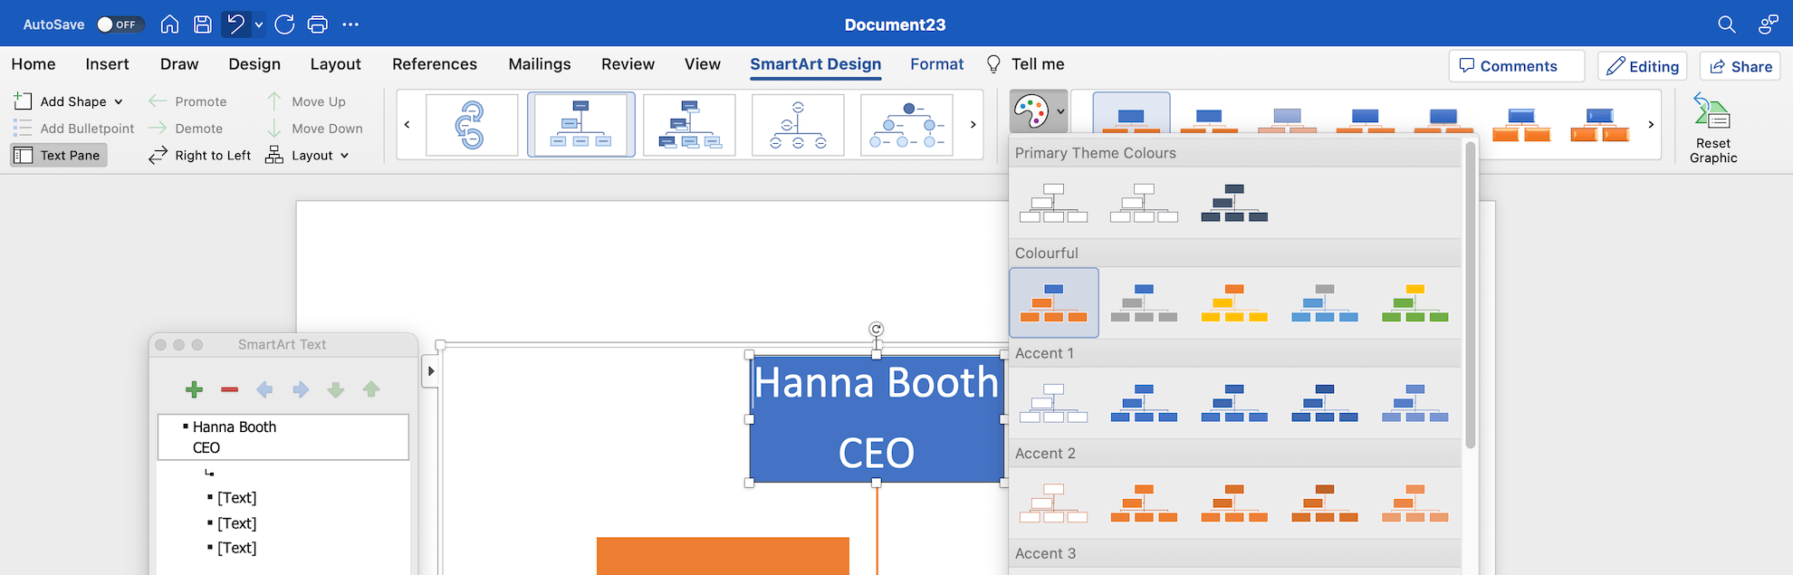Expand the undo history dropdown arrow
The width and height of the screenshot is (1793, 575).
click(x=259, y=25)
